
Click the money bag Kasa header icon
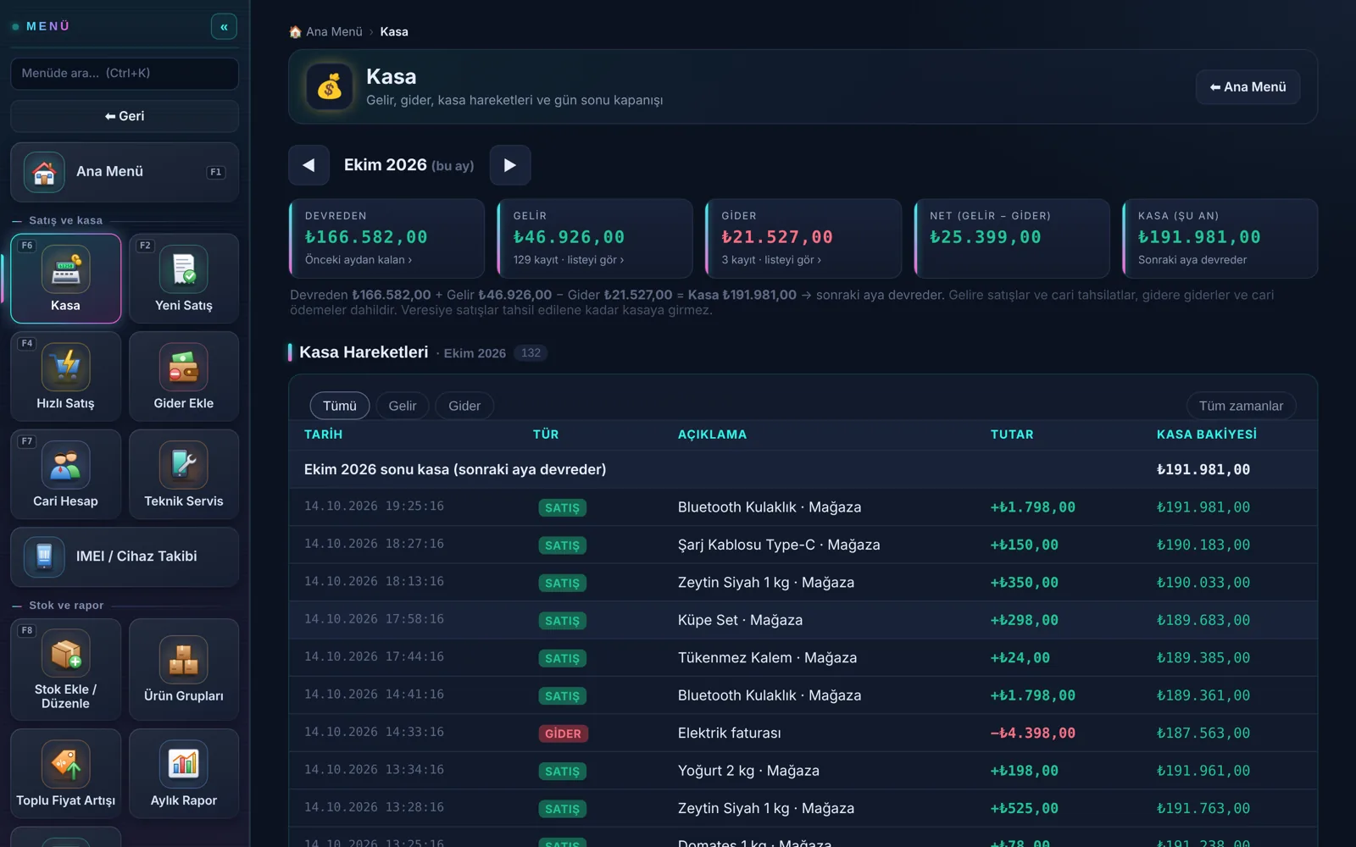coord(330,86)
